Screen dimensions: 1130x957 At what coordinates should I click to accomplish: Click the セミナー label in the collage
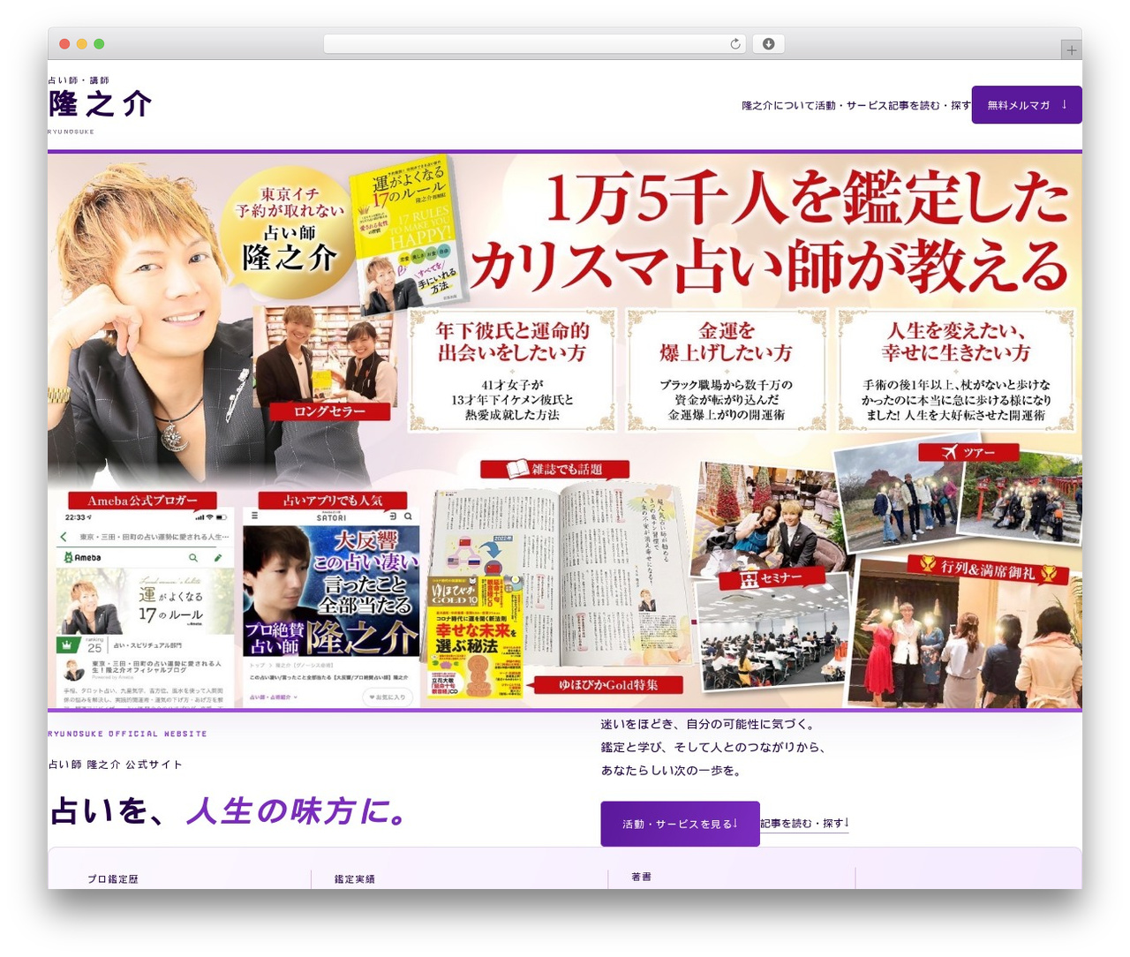772,578
